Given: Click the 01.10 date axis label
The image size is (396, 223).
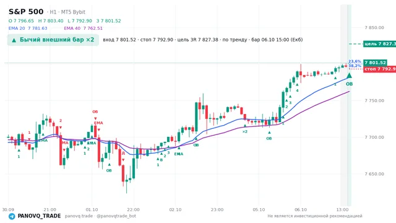Looking at the screenshot, I should (92, 209).
